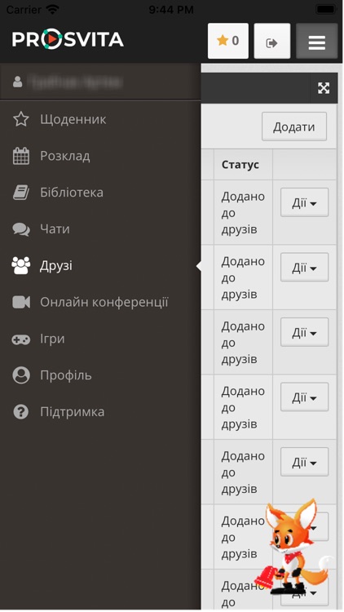Open the Дії dropdown in fourth row
The width and height of the screenshot is (344, 612).
point(304,397)
